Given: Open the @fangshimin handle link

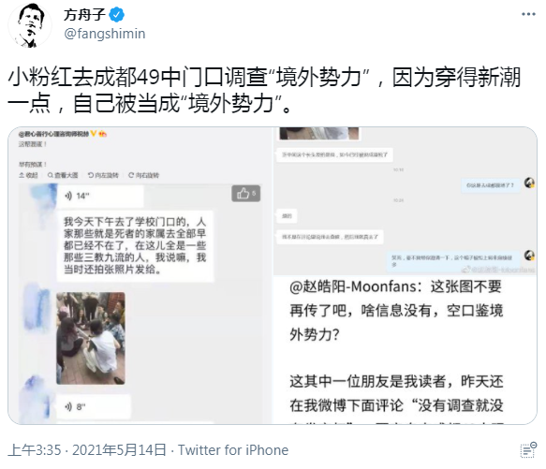Looking at the screenshot, I should click(105, 34).
